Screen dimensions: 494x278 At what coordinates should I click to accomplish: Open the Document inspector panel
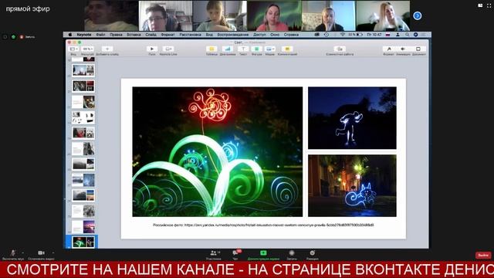[418, 49]
